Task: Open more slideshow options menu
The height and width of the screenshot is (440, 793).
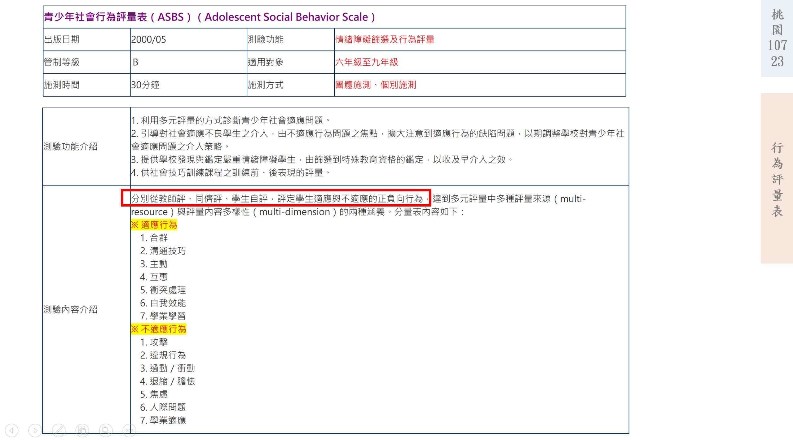Action: point(129,430)
